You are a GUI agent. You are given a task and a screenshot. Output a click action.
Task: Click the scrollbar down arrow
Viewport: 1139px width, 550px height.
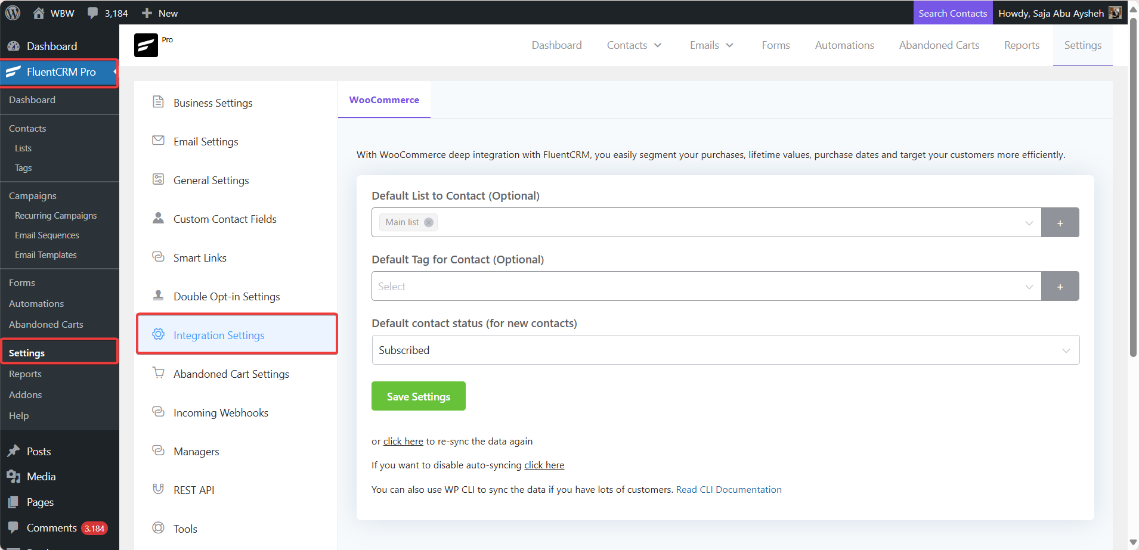pos(1133,542)
